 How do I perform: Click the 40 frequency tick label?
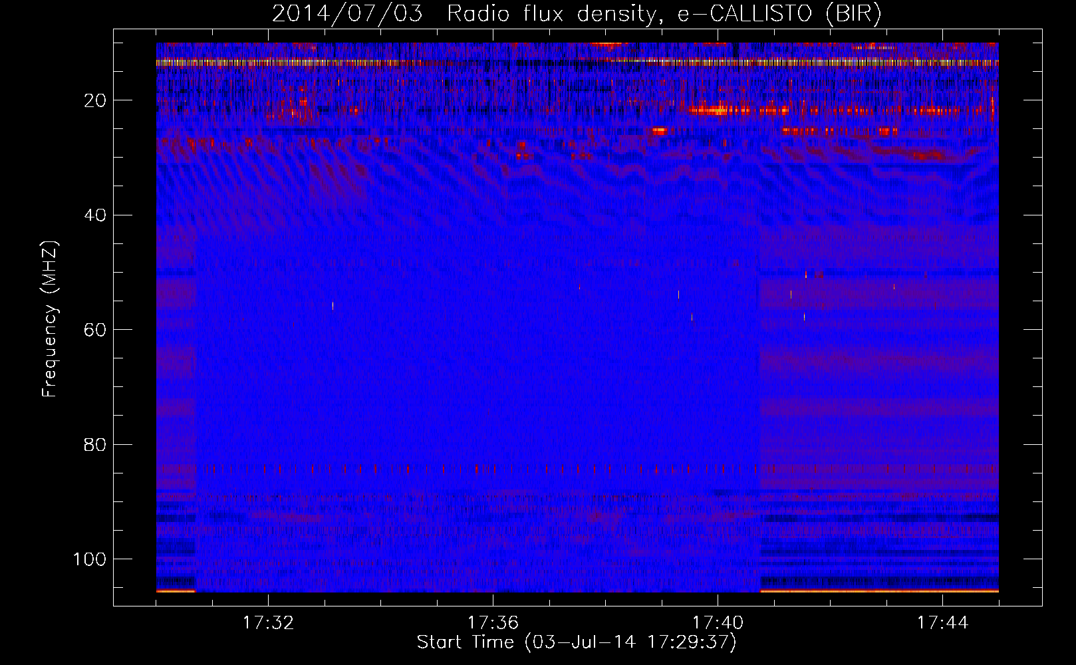(x=96, y=215)
